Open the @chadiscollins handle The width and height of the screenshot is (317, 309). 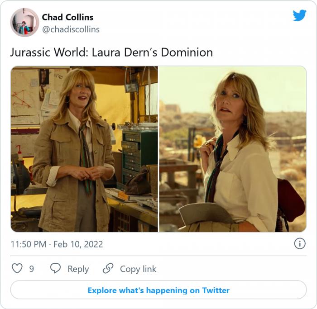[71, 29]
